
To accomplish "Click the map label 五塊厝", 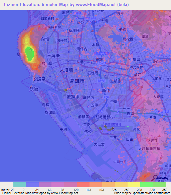I will click(x=93, y=73).
